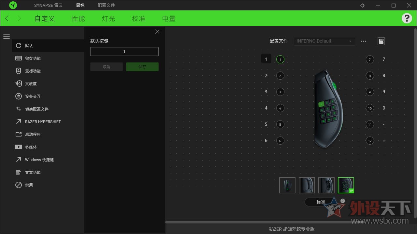Select the 禁用 disable icon
Screen dimensions: 417x234
(19, 185)
